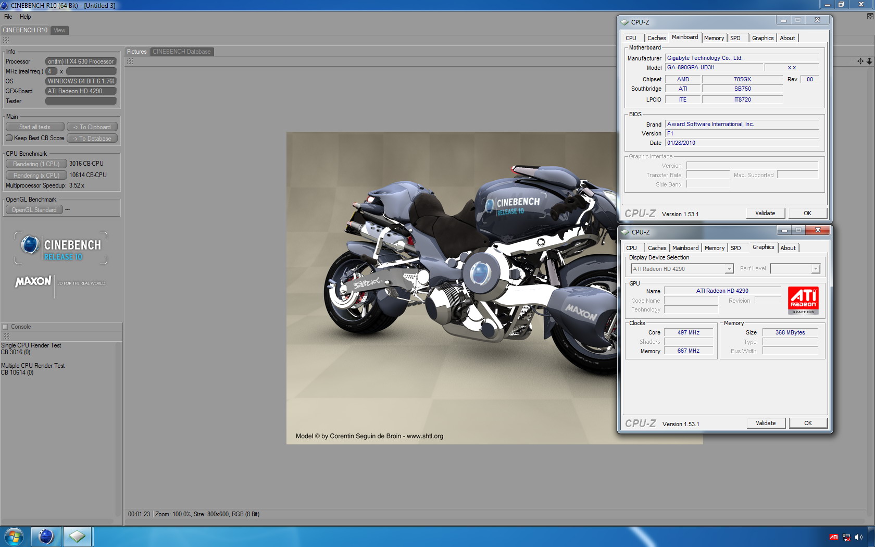Image resolution: width=875 pixels, height=547 pixels.
Task: Click the Tester name input field
Action: pyautogui.click(x=81, y=101)
